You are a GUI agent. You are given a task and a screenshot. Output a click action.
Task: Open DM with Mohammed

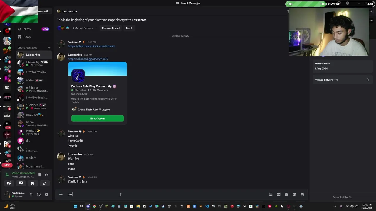tap(34, 166)
